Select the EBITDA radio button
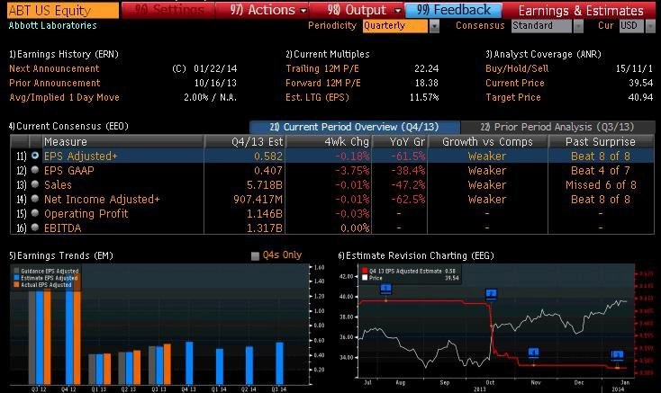 point(35,228)
